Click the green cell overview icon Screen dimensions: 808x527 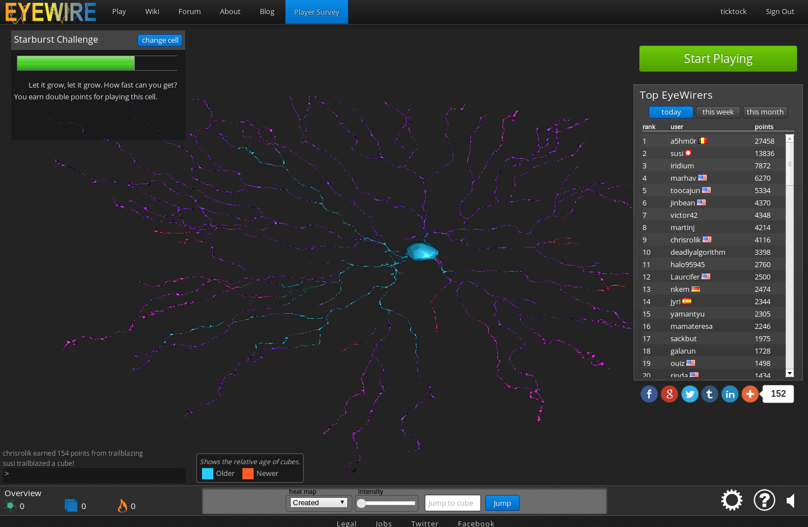coord(10,506)
